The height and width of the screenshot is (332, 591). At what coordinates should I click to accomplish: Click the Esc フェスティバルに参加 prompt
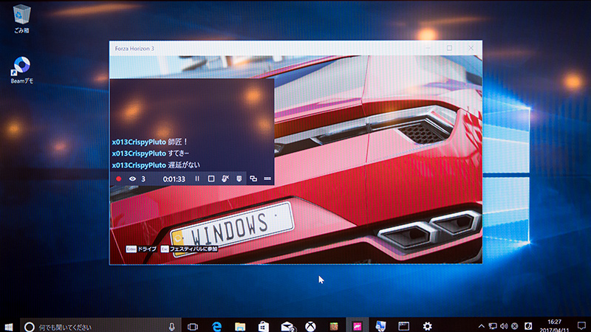coord(189,249)
